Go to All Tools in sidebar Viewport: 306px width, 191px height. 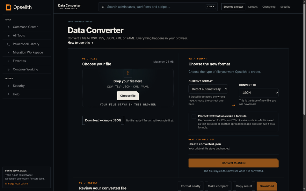click(x=26, y=35)
